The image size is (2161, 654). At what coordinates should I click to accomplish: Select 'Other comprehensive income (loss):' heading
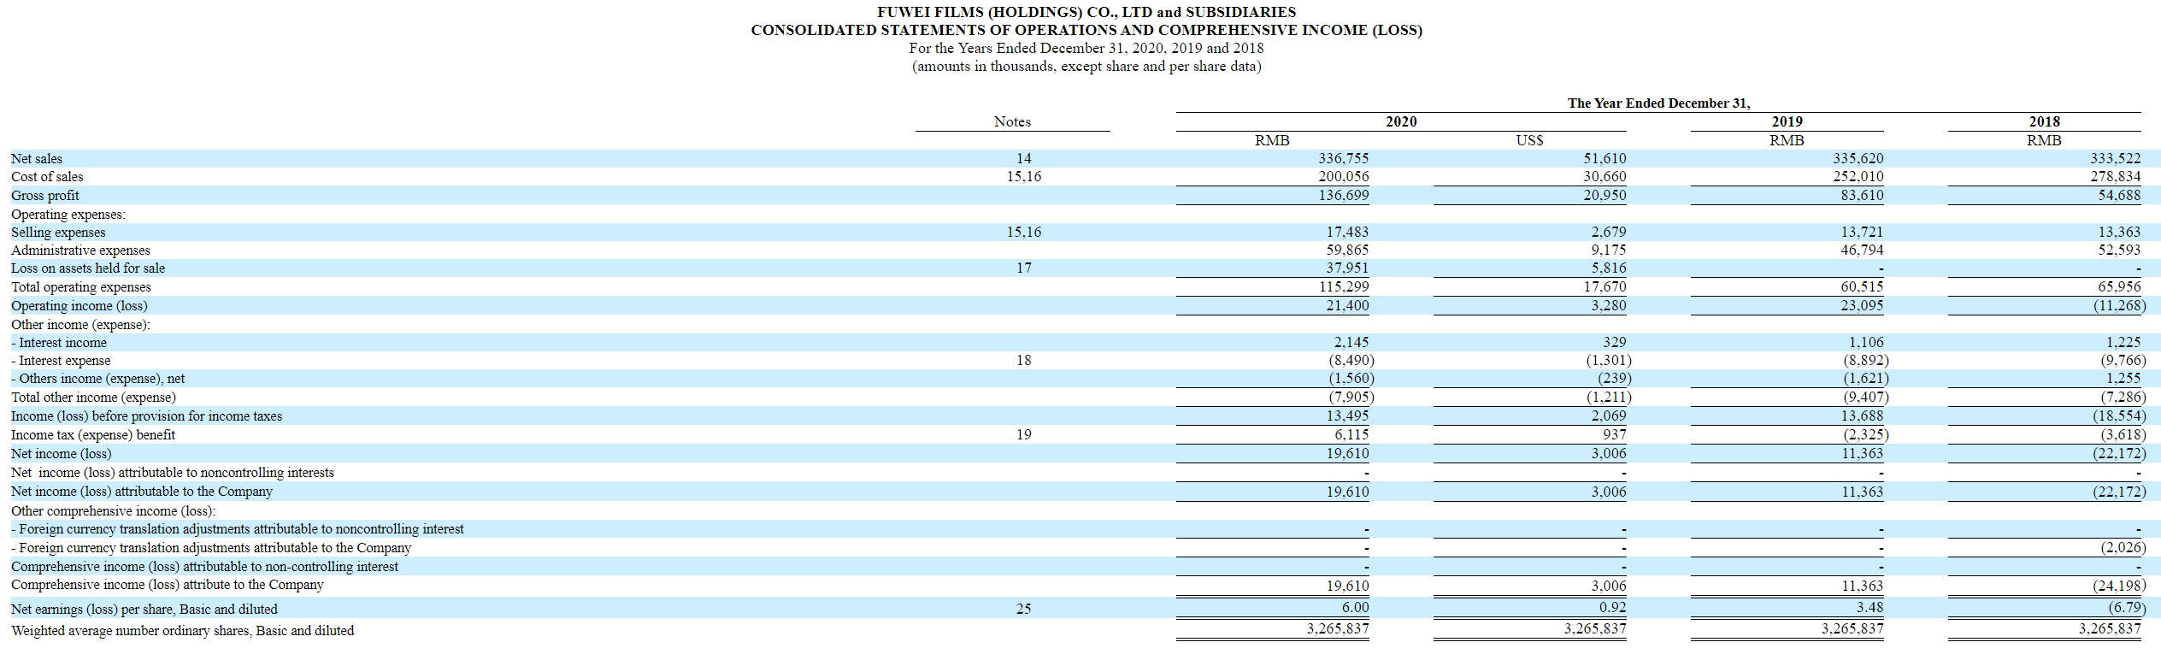pyautogui.click(x=114, y=511)
